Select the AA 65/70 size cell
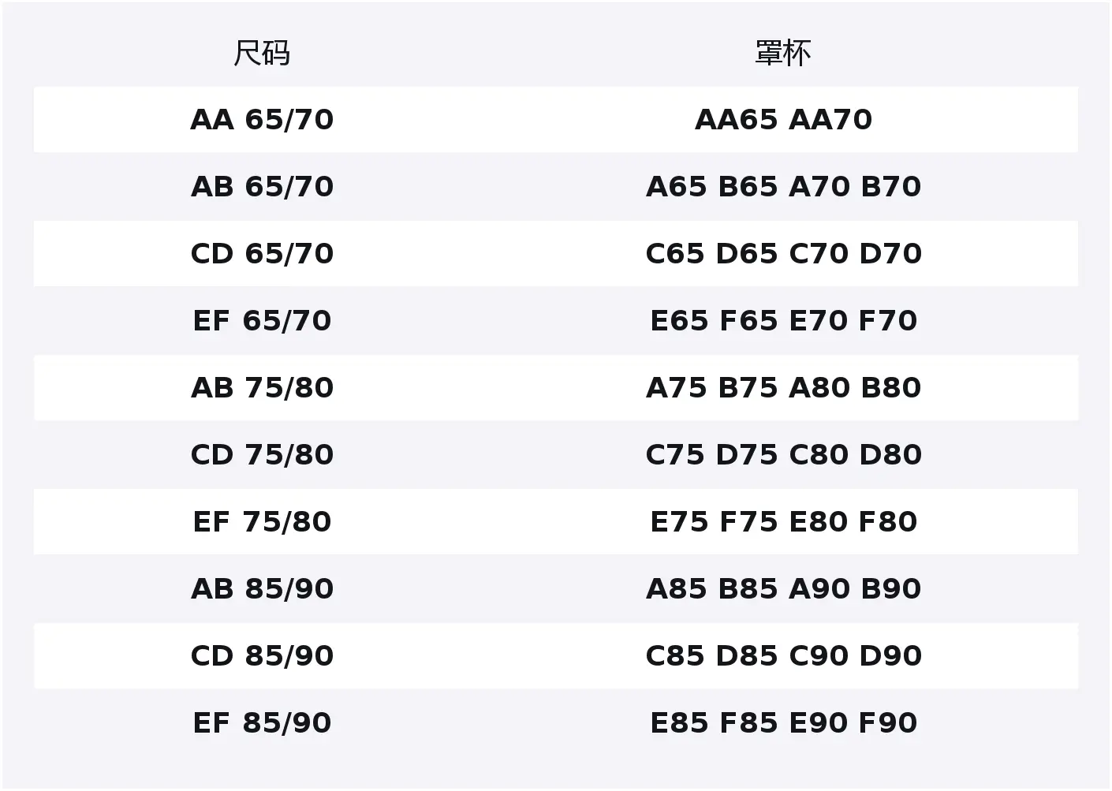Image resolution: width=1112 pixels, height=791 pixels. (x=262, y=120)
